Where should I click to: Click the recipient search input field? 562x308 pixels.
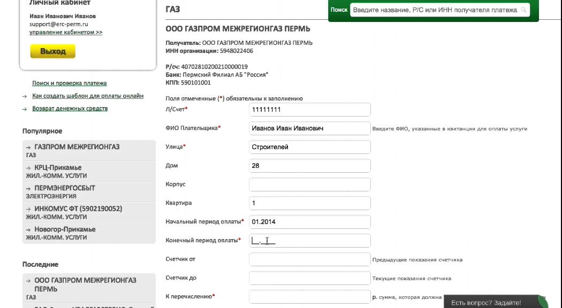[x=440, y=10]
